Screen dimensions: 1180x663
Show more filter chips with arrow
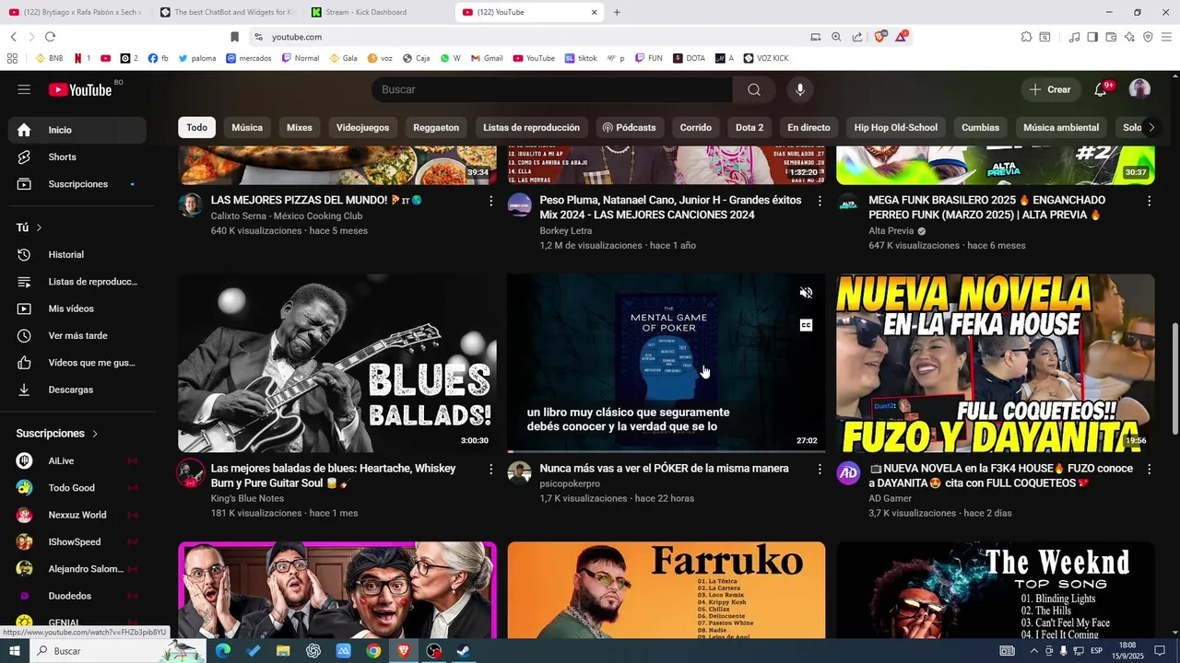[x=1150, y=128]
